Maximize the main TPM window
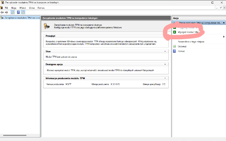 [x=212, y=3]
